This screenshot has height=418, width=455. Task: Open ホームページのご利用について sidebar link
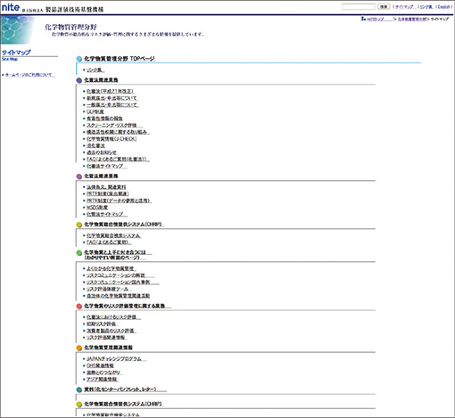[29, 75]
